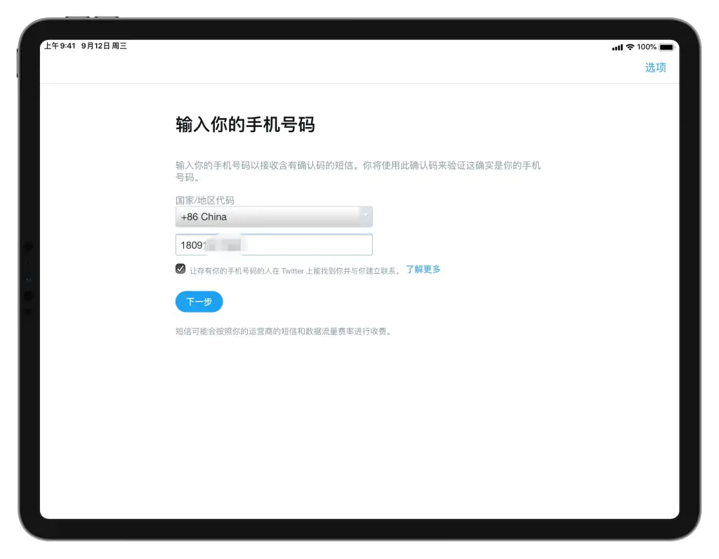Tap the Wi-Fi icon in status bar
719x559 pixels.
tap(630, 47)
